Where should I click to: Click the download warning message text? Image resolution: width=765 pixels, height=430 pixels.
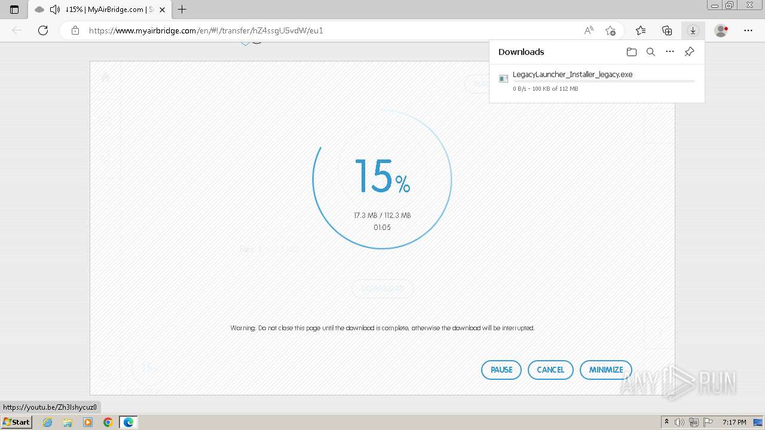[x=382, y=328]
